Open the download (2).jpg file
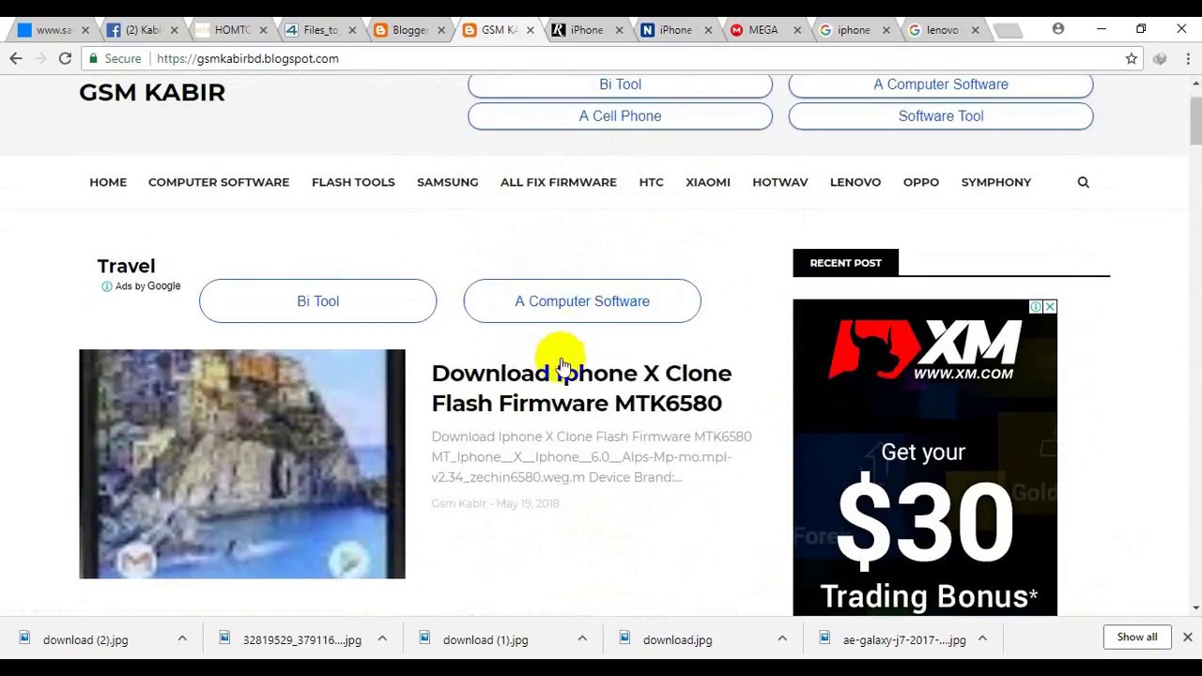Image resolution: width=1202 pixels, height=676 pixels. (x=85, y=639)
